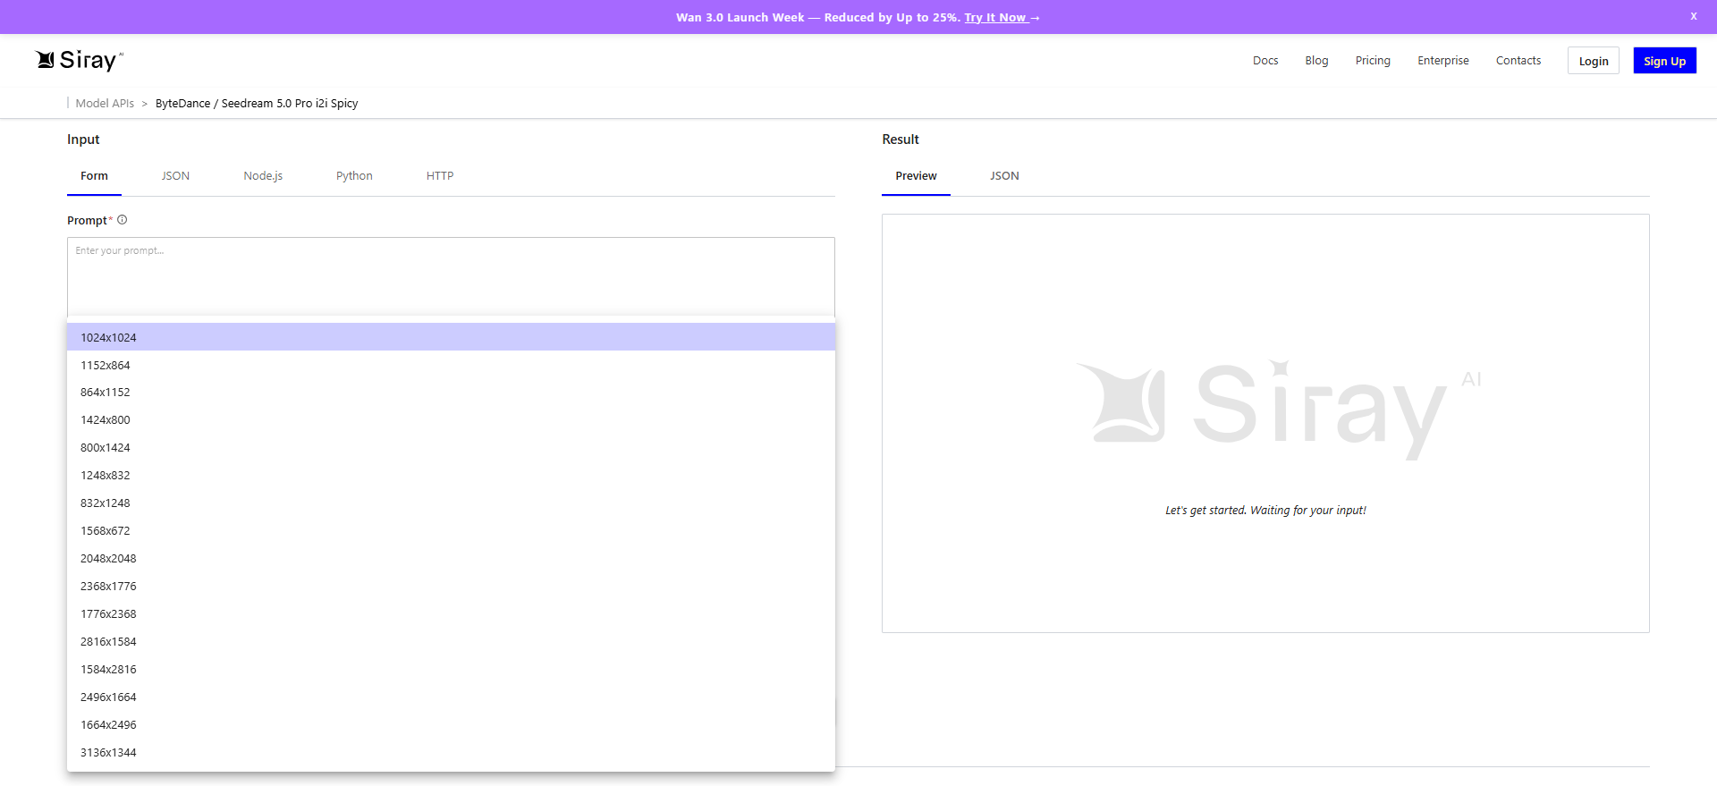Switch to the JSON input tab
The height and width of the screenshot is (786, 1717).
point(175,176)
